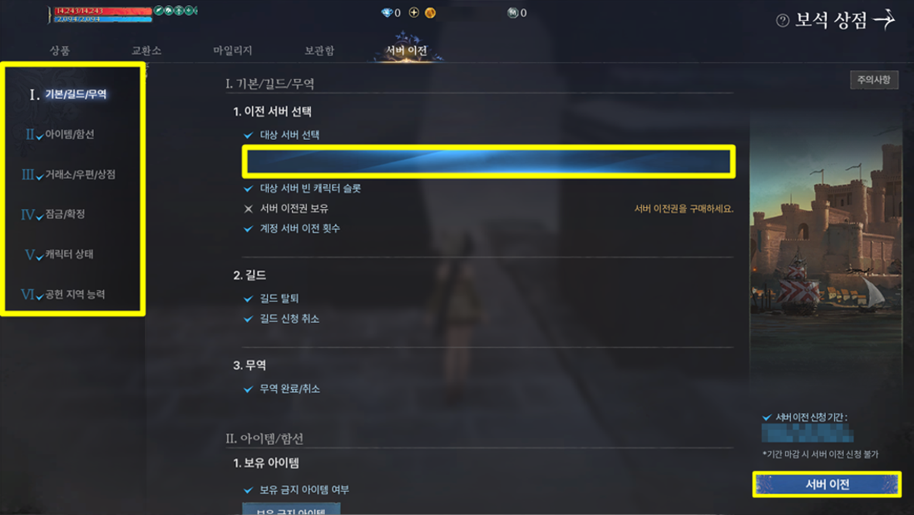Viewport: 914px width, 515px height.
Task: Open the help question mark next to 보석 상점
Action: 782,21
